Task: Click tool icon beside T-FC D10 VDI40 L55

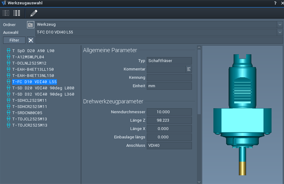Action: click(x=8, y=82)
